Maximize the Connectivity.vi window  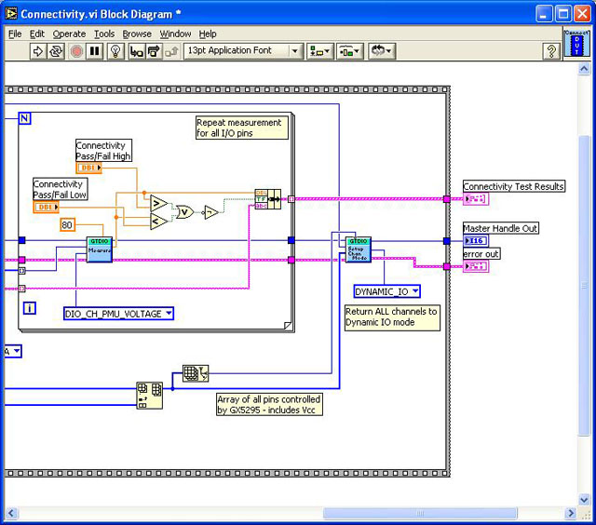coord(563,14)
